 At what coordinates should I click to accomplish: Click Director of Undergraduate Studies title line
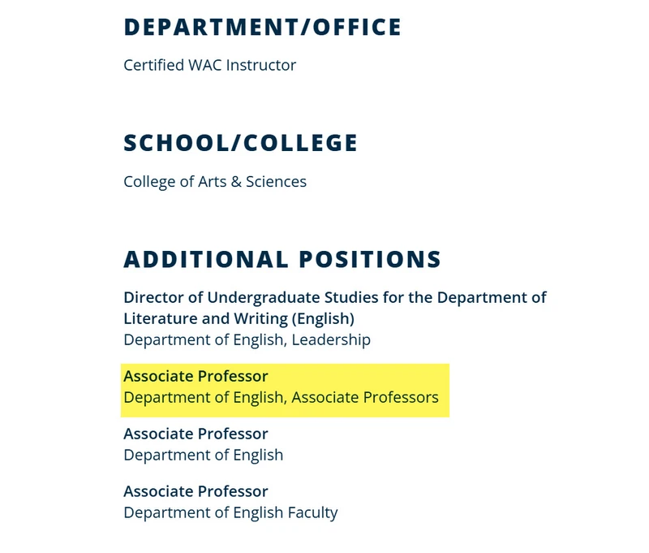335,297
